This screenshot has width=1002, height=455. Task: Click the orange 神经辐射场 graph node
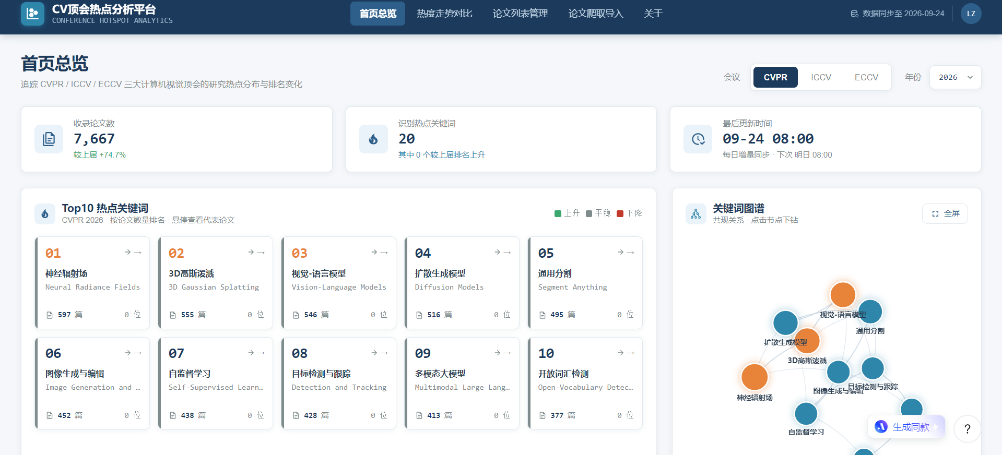pyautogui.click(x=754, y=377)
